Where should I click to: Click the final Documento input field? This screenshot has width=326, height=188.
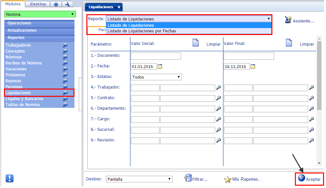(249, 56)
